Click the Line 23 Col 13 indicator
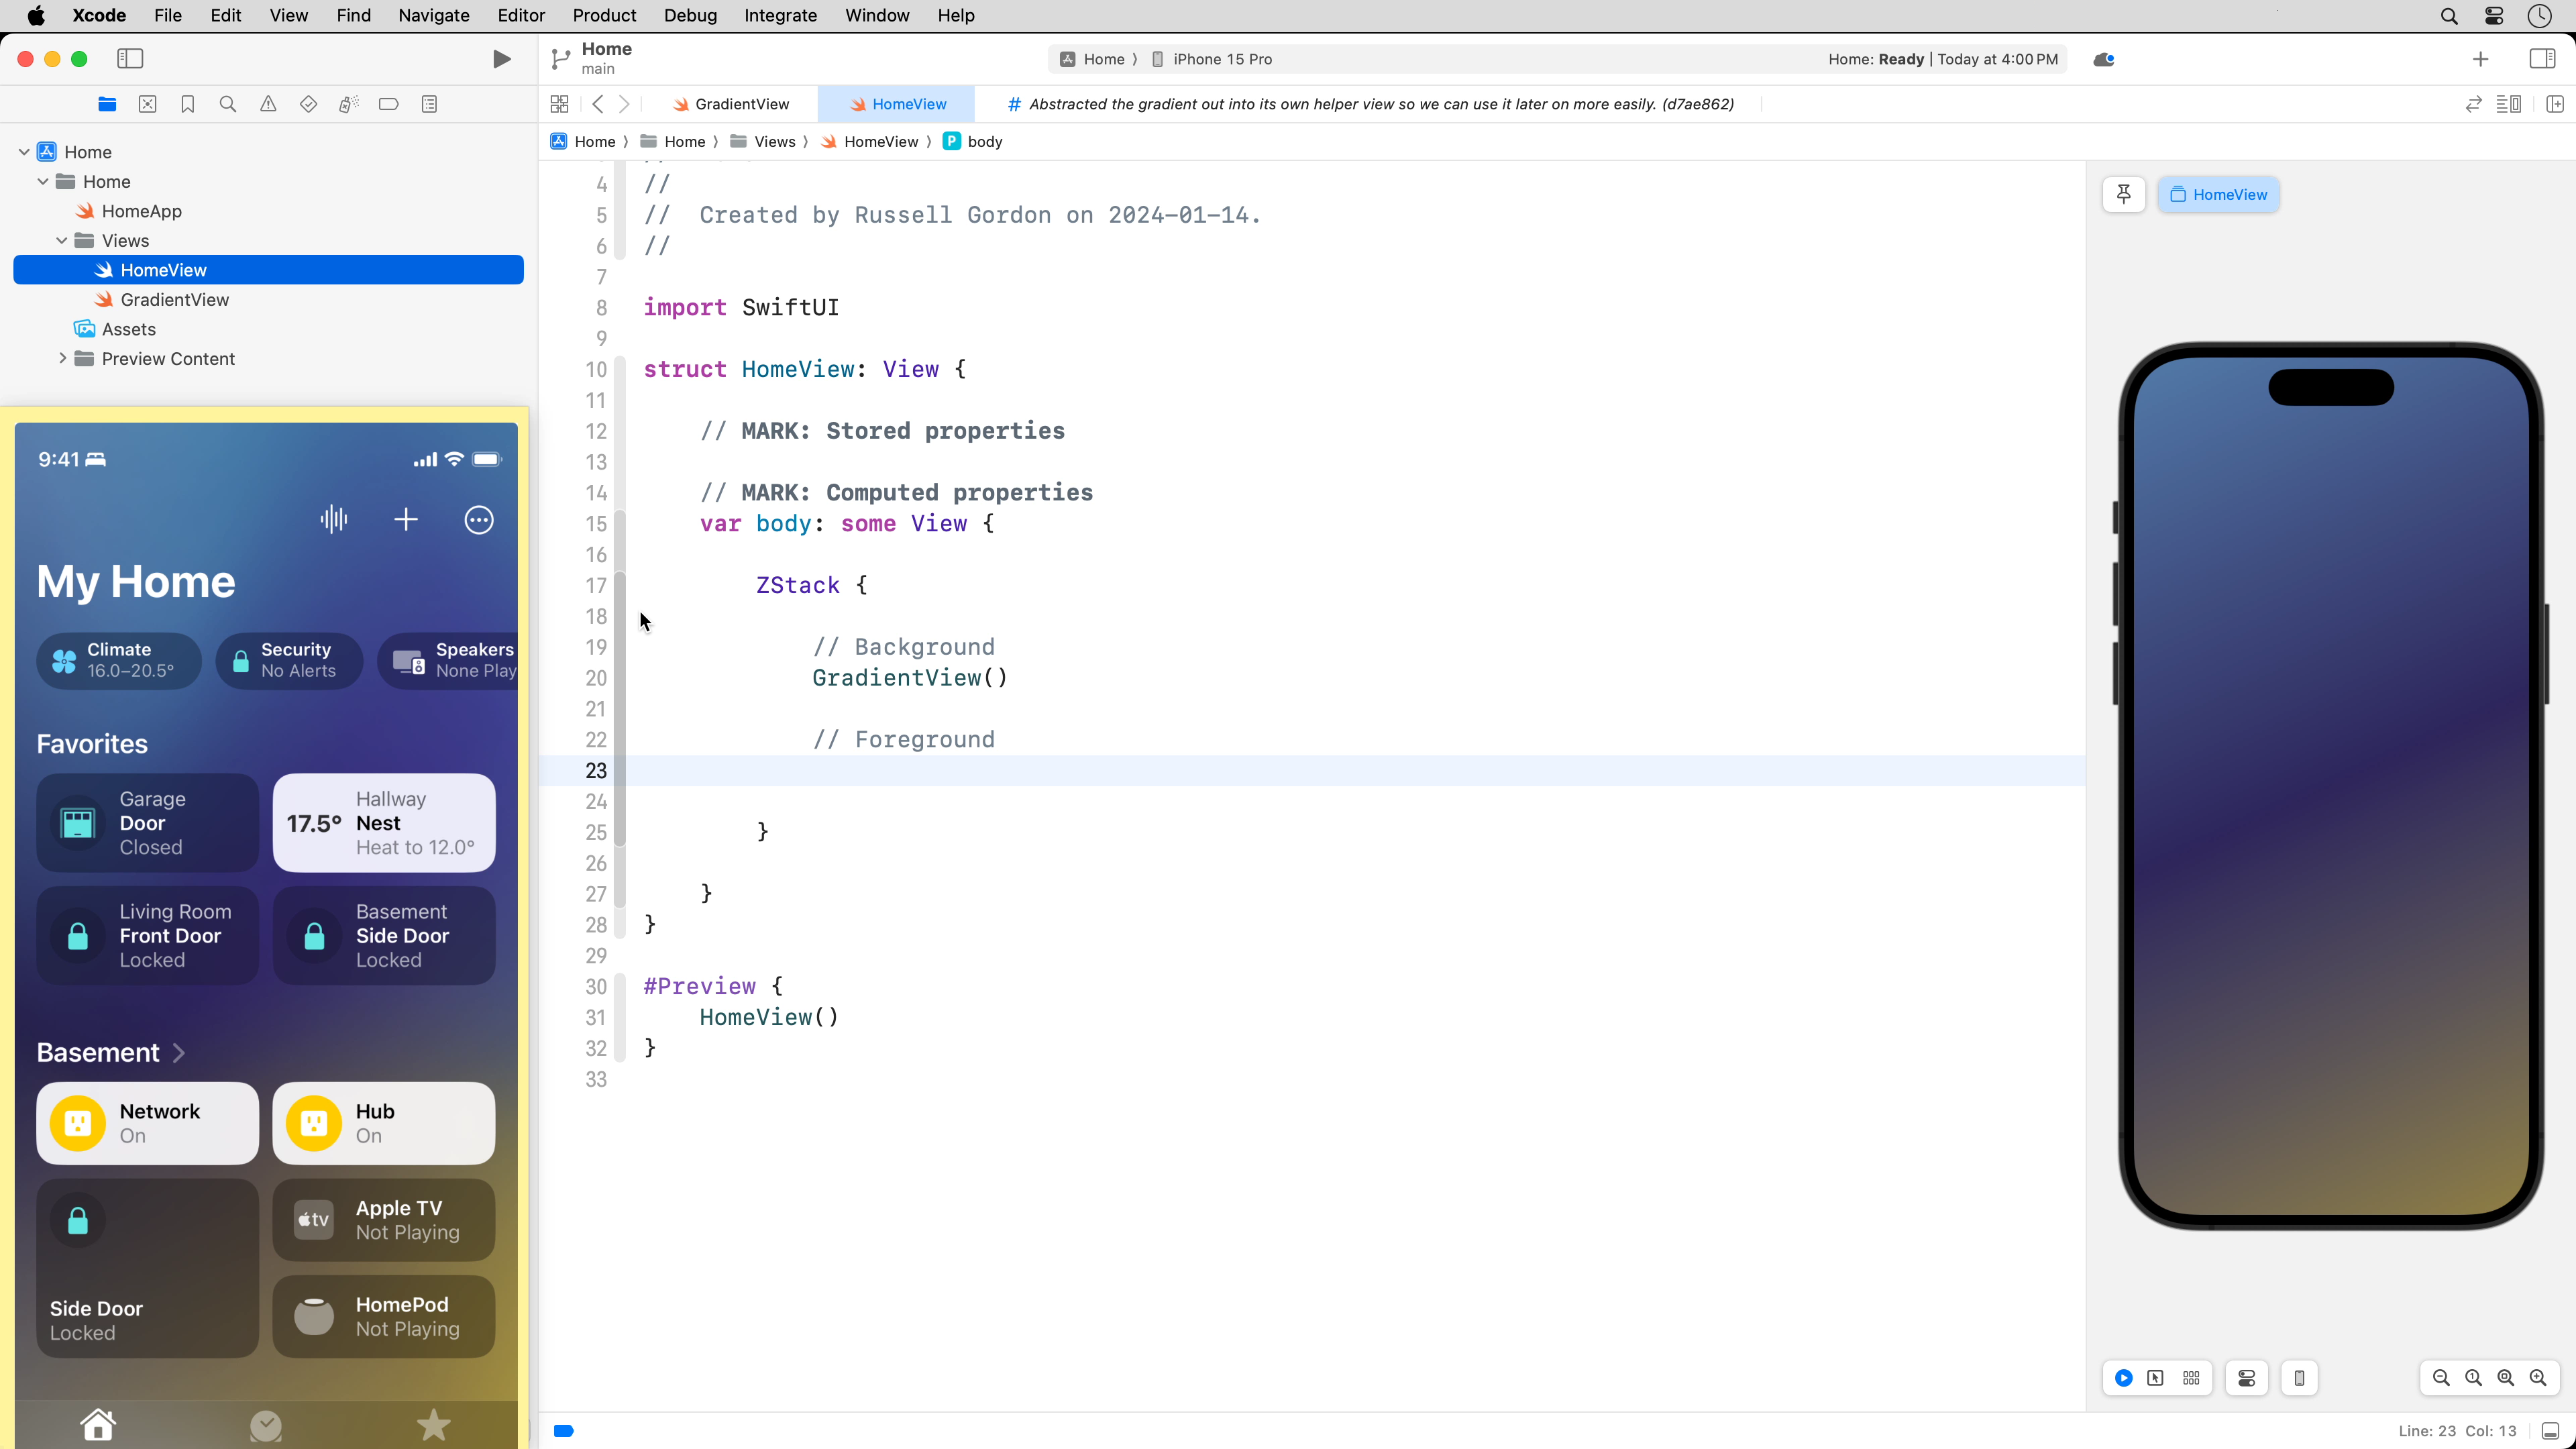This screenshot has width=2576, height=1449. pyautogui.click(x=2457, y=1431)
